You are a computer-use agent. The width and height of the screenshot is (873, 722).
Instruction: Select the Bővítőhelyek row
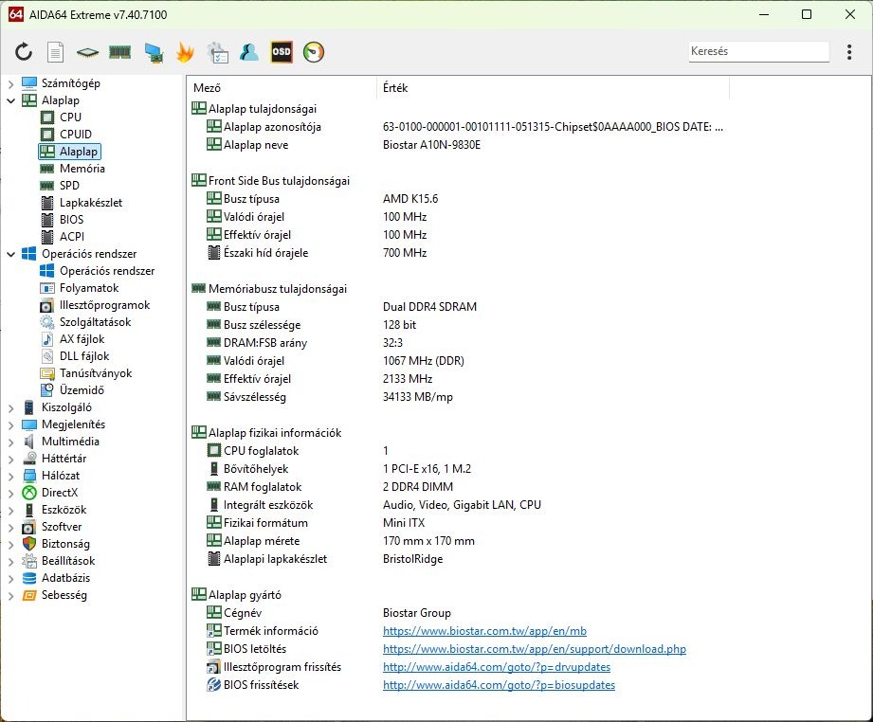click(457, 469)
